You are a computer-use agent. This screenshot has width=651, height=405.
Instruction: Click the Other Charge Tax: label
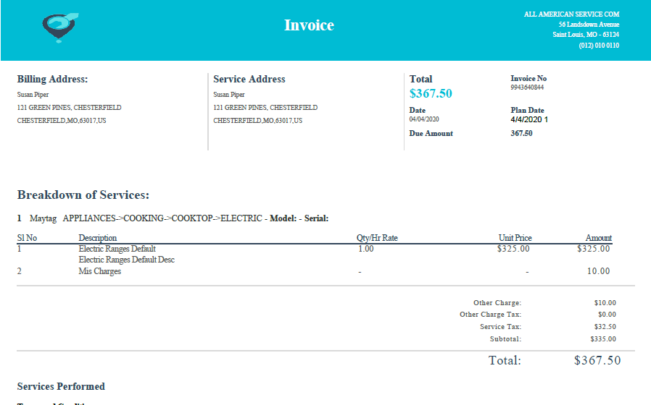click(490, 315)
